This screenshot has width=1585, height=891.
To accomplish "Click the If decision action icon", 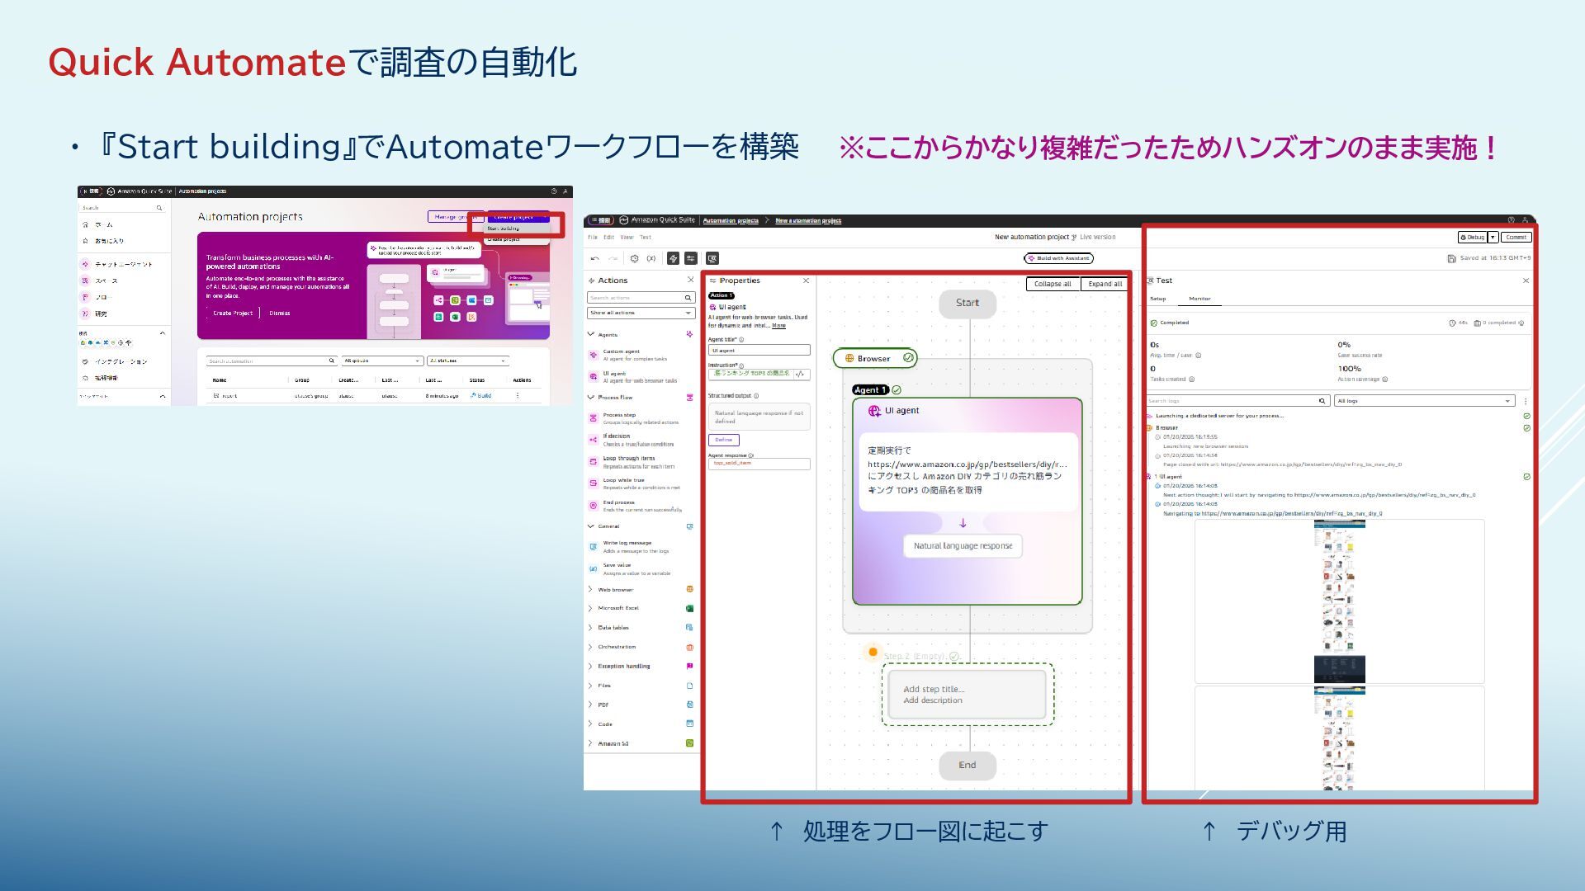I will tap(593, 440).
